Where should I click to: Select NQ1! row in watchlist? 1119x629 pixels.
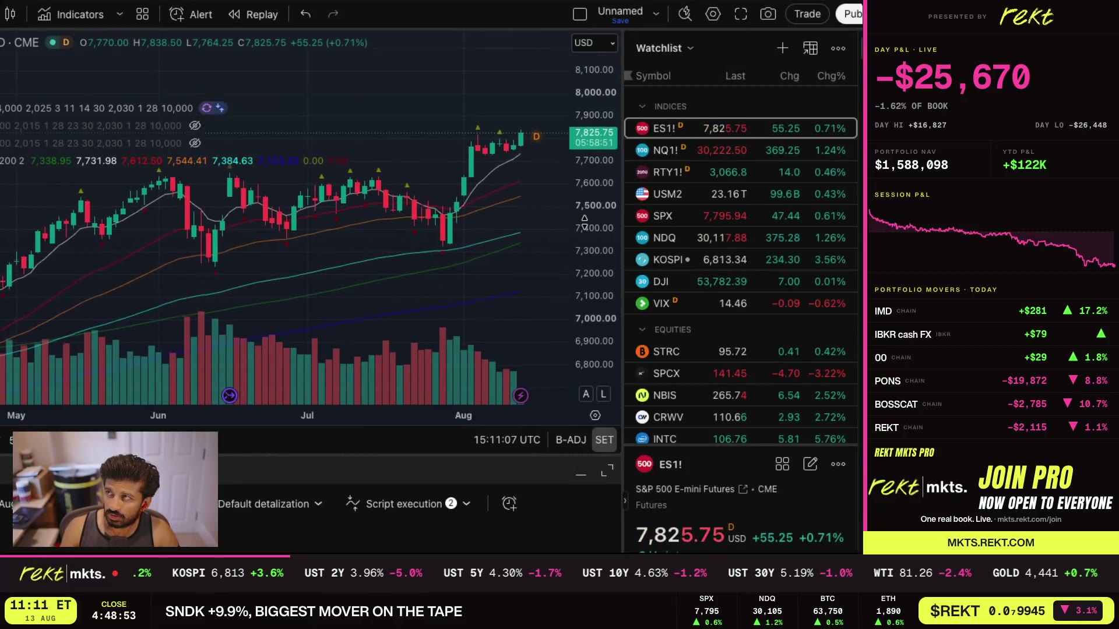pyautogui.click(x=741, y=150)
